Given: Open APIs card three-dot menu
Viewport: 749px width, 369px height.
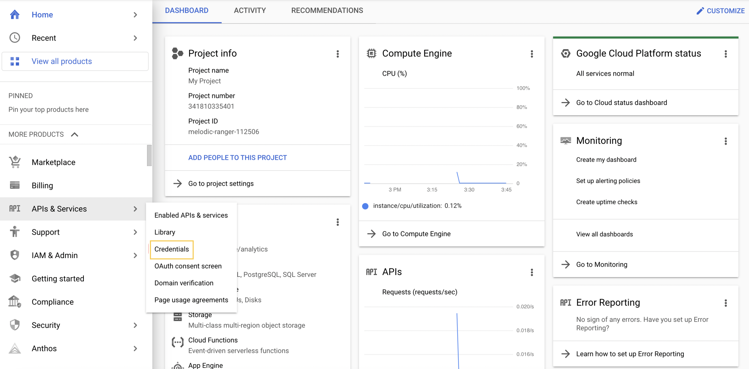Looking at the screenshot, I should pyautogui.click(x=531, y=272).
